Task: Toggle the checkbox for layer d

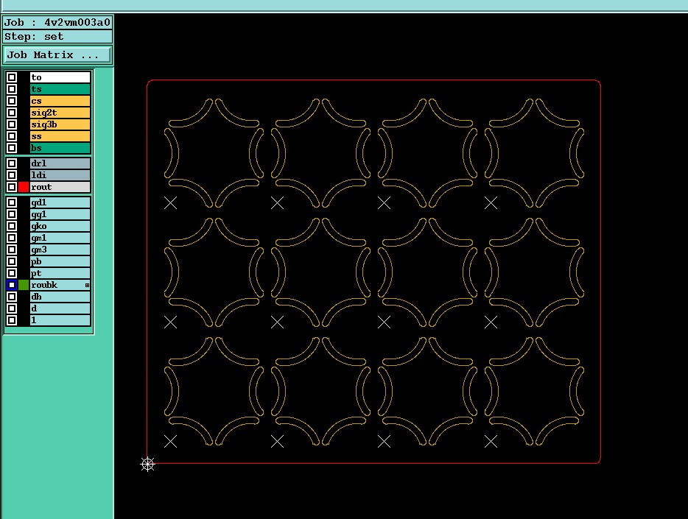Action: [12, 308]
